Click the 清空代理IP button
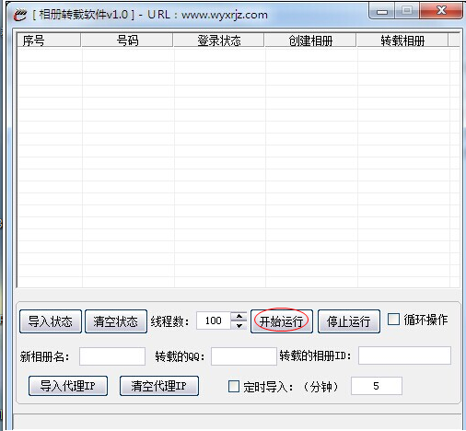 (159, 386)
